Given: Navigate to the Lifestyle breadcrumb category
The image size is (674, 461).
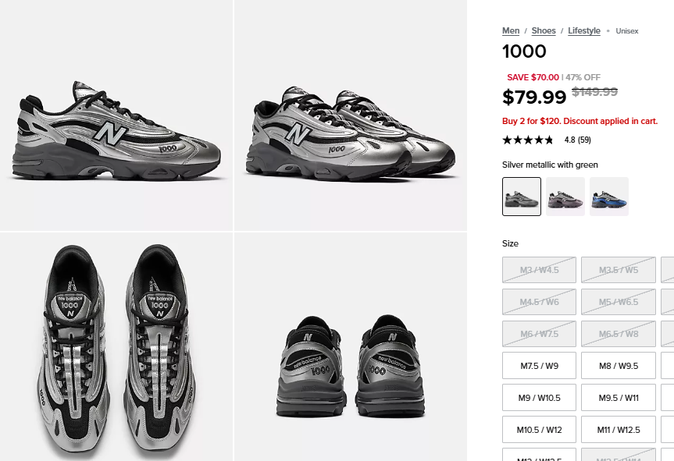Looking at the screenshot, I should click(584, 31).
